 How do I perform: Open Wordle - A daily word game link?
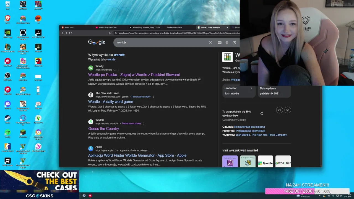tap(111, 102)
